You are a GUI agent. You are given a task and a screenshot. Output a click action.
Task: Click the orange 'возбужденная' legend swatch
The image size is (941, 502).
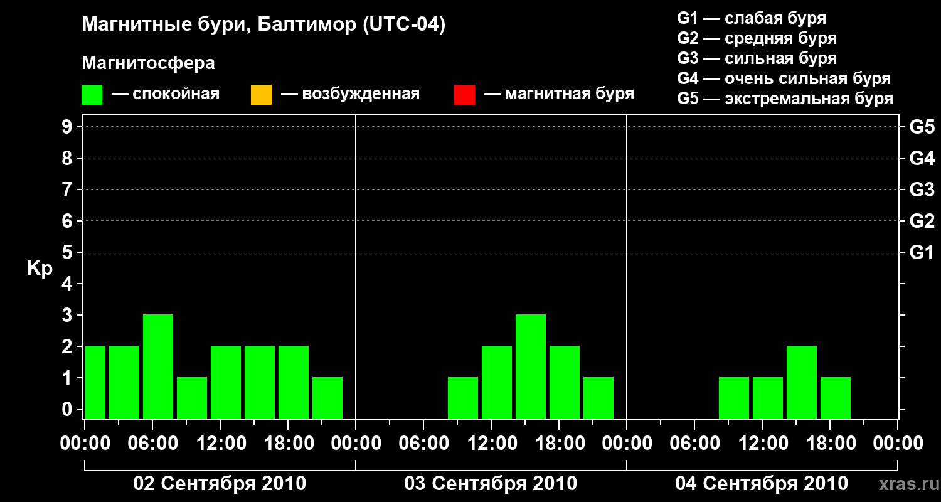click(x=261, y=95)
